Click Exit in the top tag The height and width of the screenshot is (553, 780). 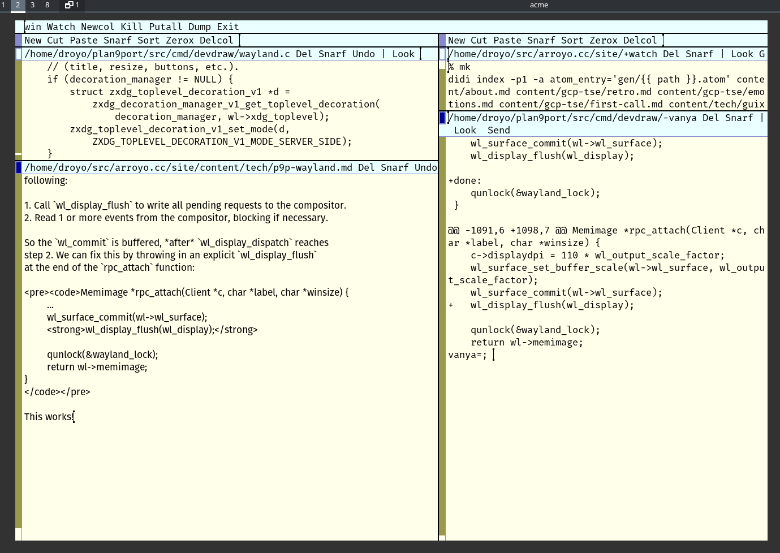click(228, 27)
